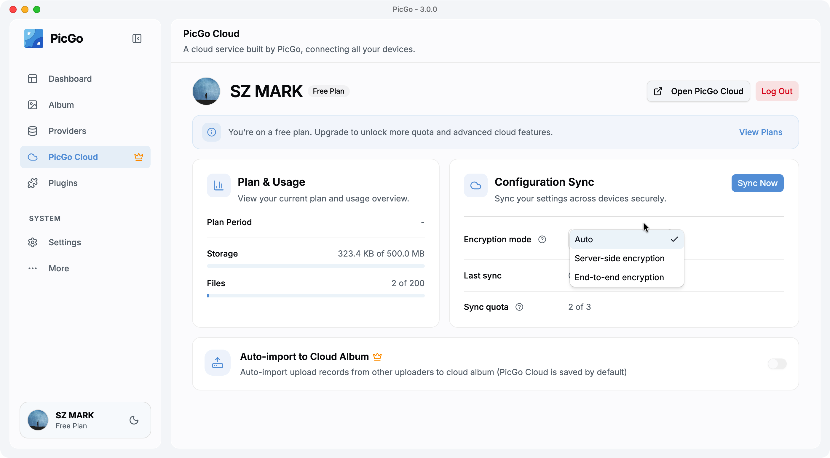830x458 pixels.
Task: Toggle dark mode with the moon icon
Action: click(x=134, y=420)
